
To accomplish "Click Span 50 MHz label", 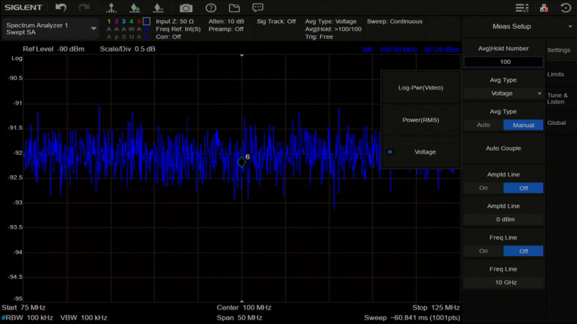I will (x=239, y=317).
